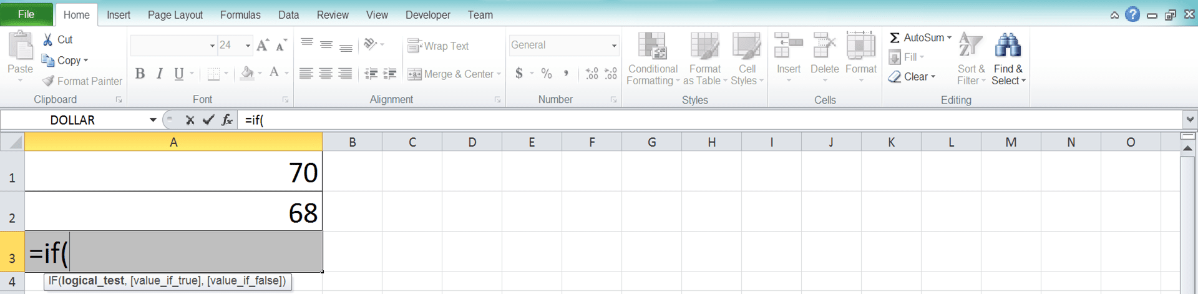Screen dimensions: 1198x294
Task: Click the Fill button
Action: pyautogui.click(x=905, y=57)
